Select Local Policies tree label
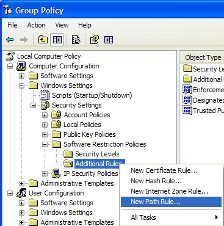This screenshot has height=226, width=224. 82,125
